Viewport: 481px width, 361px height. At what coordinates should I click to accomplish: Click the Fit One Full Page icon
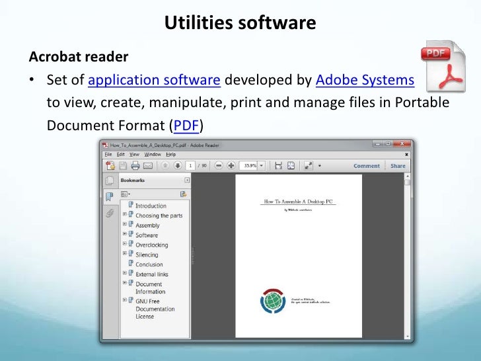(x=291, y=166)
